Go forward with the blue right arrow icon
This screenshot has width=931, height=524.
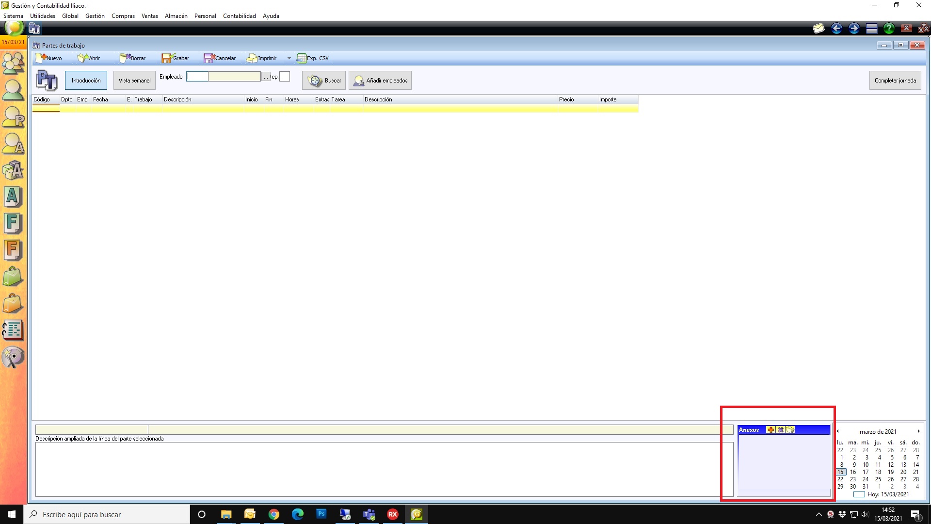854,29
